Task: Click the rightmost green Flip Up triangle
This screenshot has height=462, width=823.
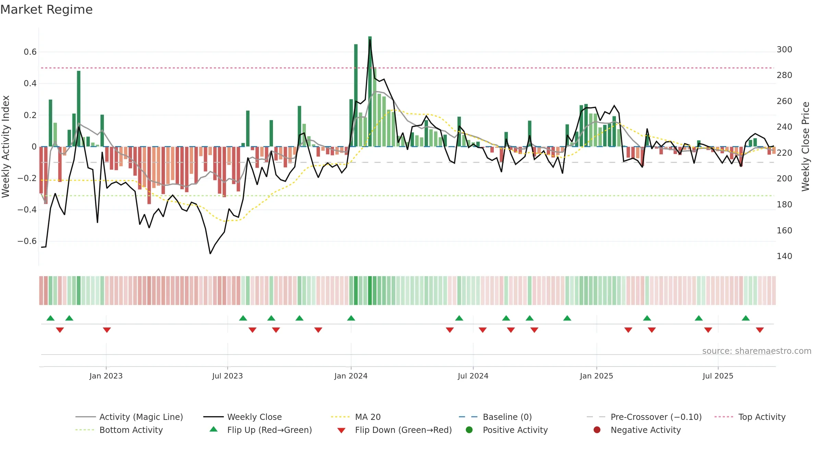Action: pos(746,318)
